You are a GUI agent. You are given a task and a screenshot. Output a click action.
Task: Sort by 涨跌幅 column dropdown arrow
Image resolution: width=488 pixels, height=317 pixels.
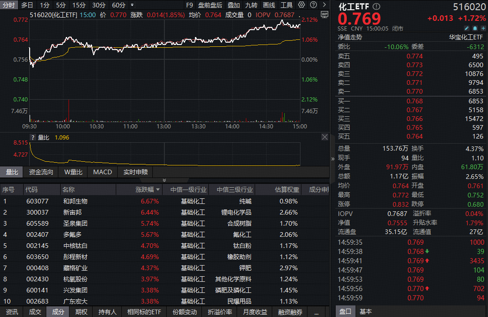tap(158, 190)
